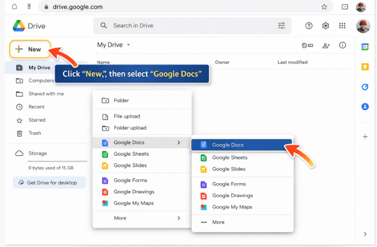Click the Help question mark icon
The width and height of the screenshot is (377, 247).
[309, 26]
